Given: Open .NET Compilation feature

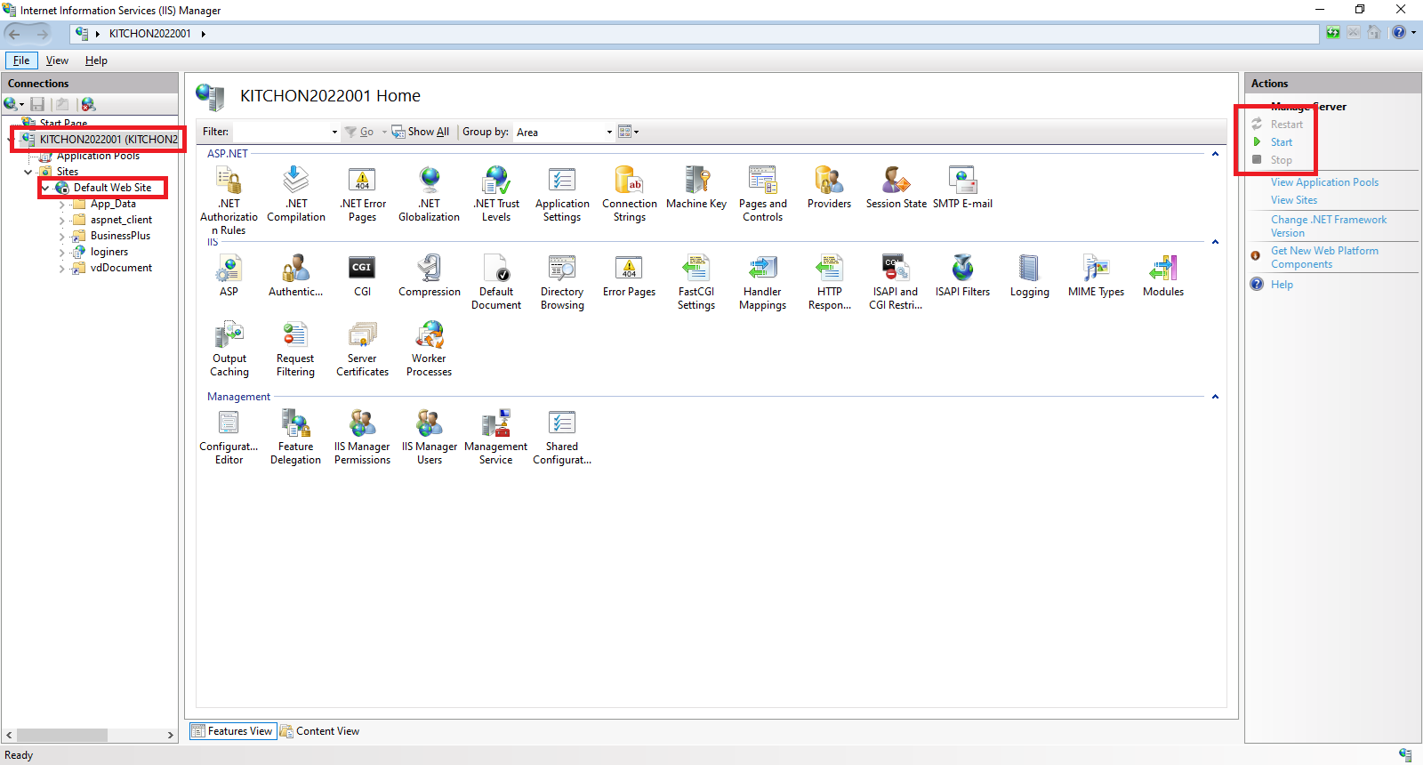Looking at the screenshot, I should point(296,194).
